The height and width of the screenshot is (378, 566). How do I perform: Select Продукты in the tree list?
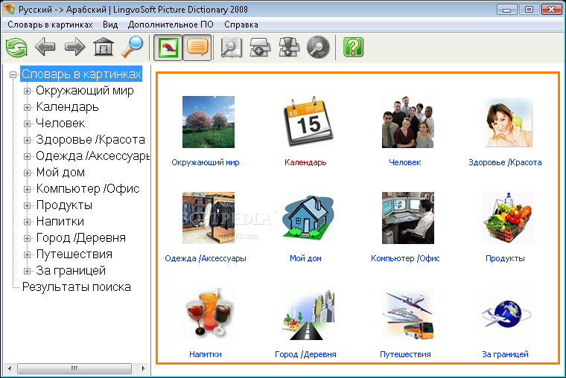pos(64,205)
